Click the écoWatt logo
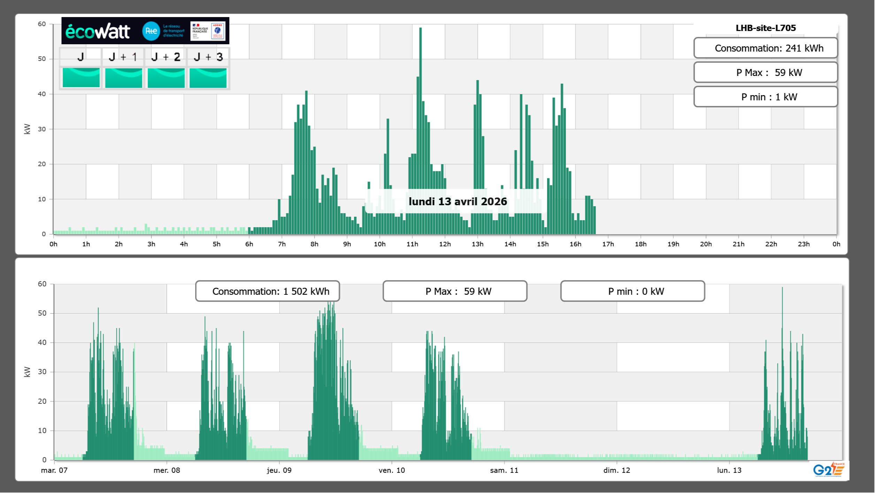 [98, 31]
